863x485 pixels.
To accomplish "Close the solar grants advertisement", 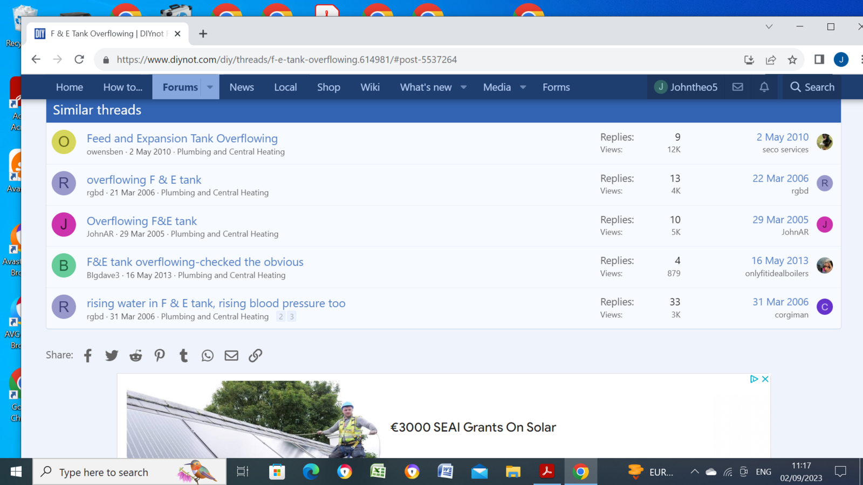I will point(765,379).
